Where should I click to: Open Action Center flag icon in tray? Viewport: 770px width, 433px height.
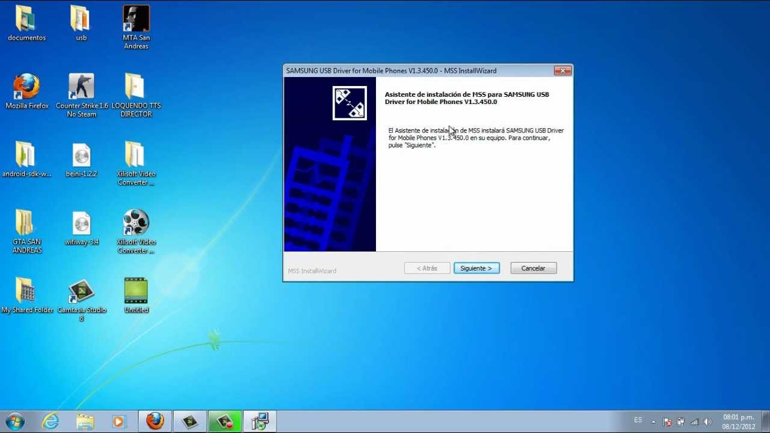pos(667,422)
